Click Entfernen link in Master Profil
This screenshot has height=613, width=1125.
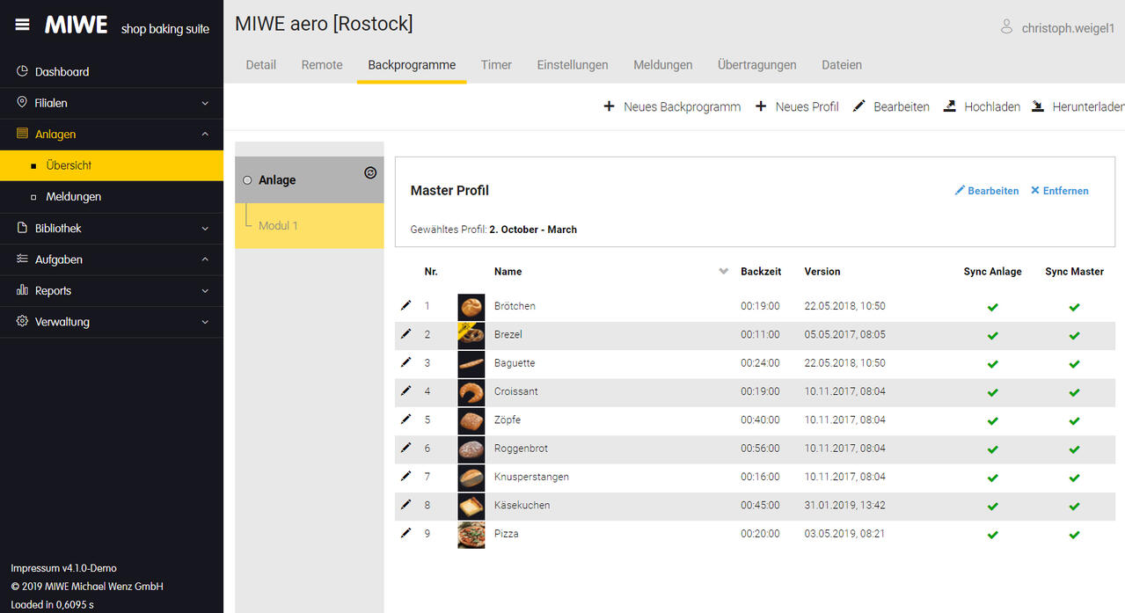1060,191
